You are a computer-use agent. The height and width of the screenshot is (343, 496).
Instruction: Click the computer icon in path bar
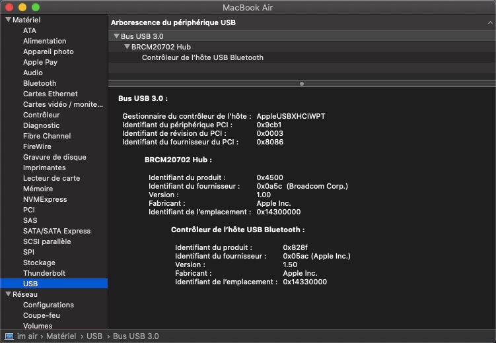coord(9,336)
